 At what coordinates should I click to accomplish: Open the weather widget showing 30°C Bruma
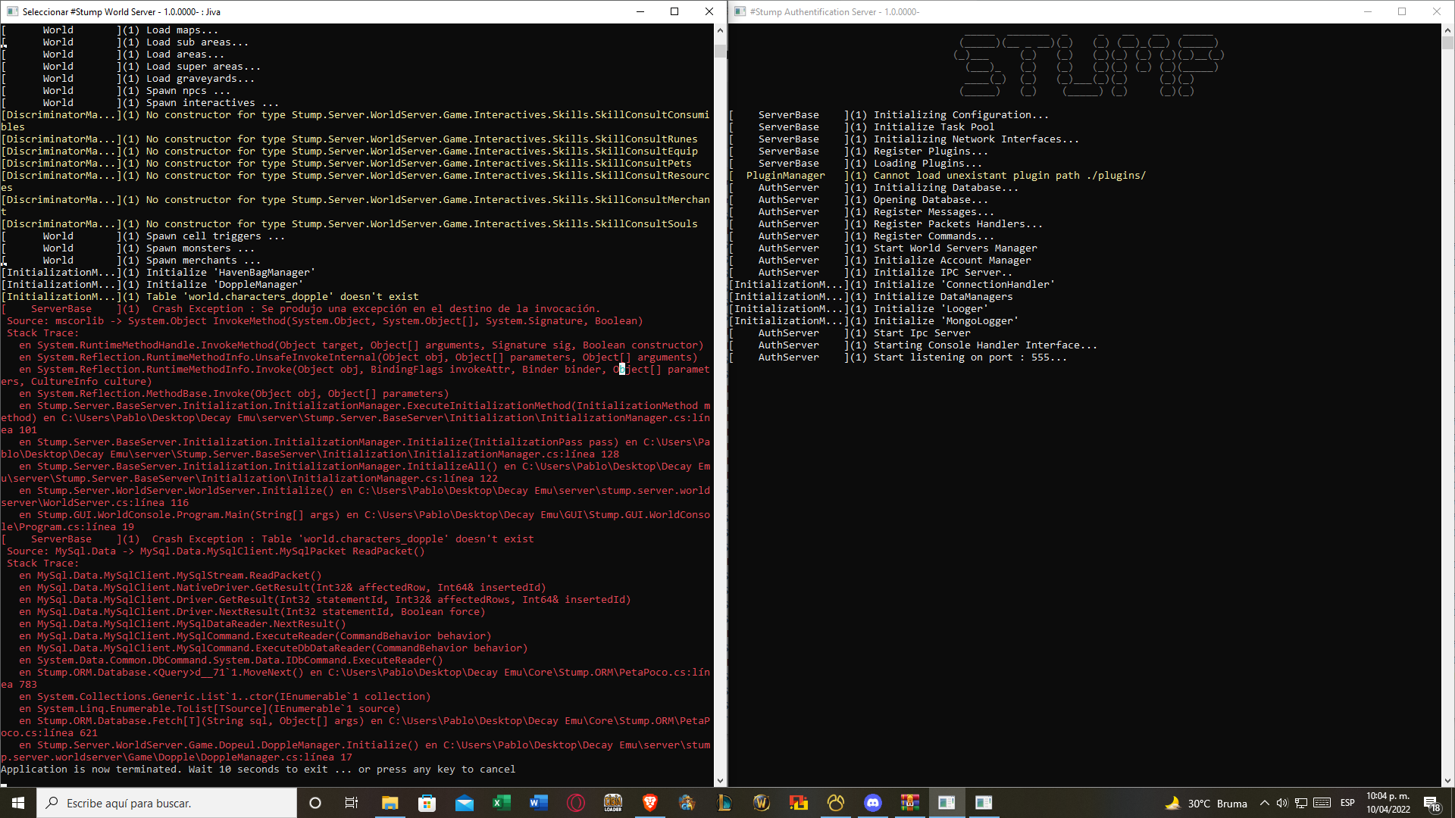[x=1206, y=803]
